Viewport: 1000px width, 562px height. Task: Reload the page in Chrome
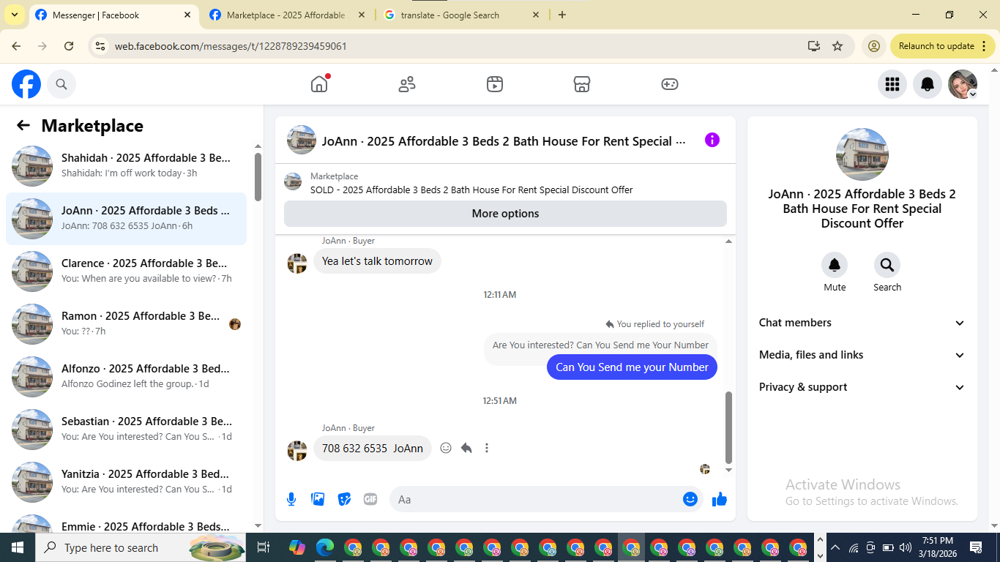click(x=69, y=46)
